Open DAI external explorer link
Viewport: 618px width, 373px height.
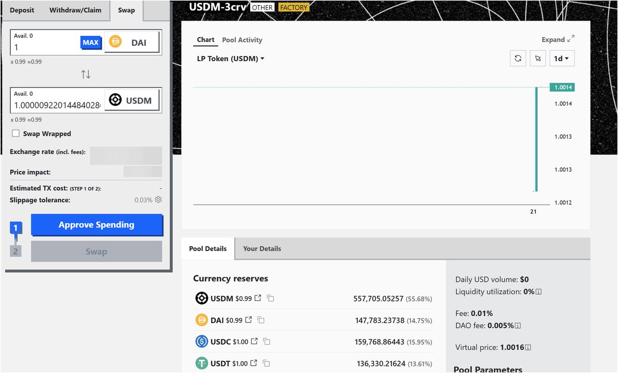tap(248, 320)
